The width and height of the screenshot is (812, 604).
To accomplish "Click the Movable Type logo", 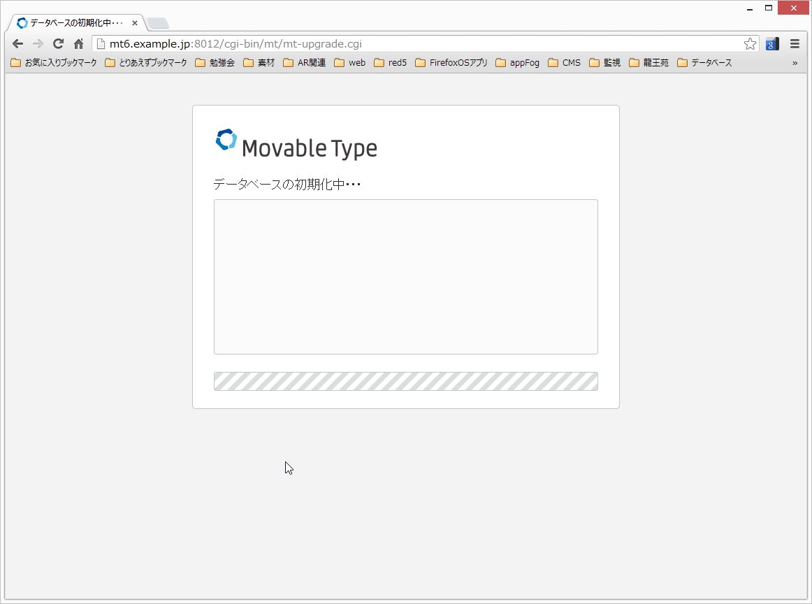I will click(x=296, y=145).
